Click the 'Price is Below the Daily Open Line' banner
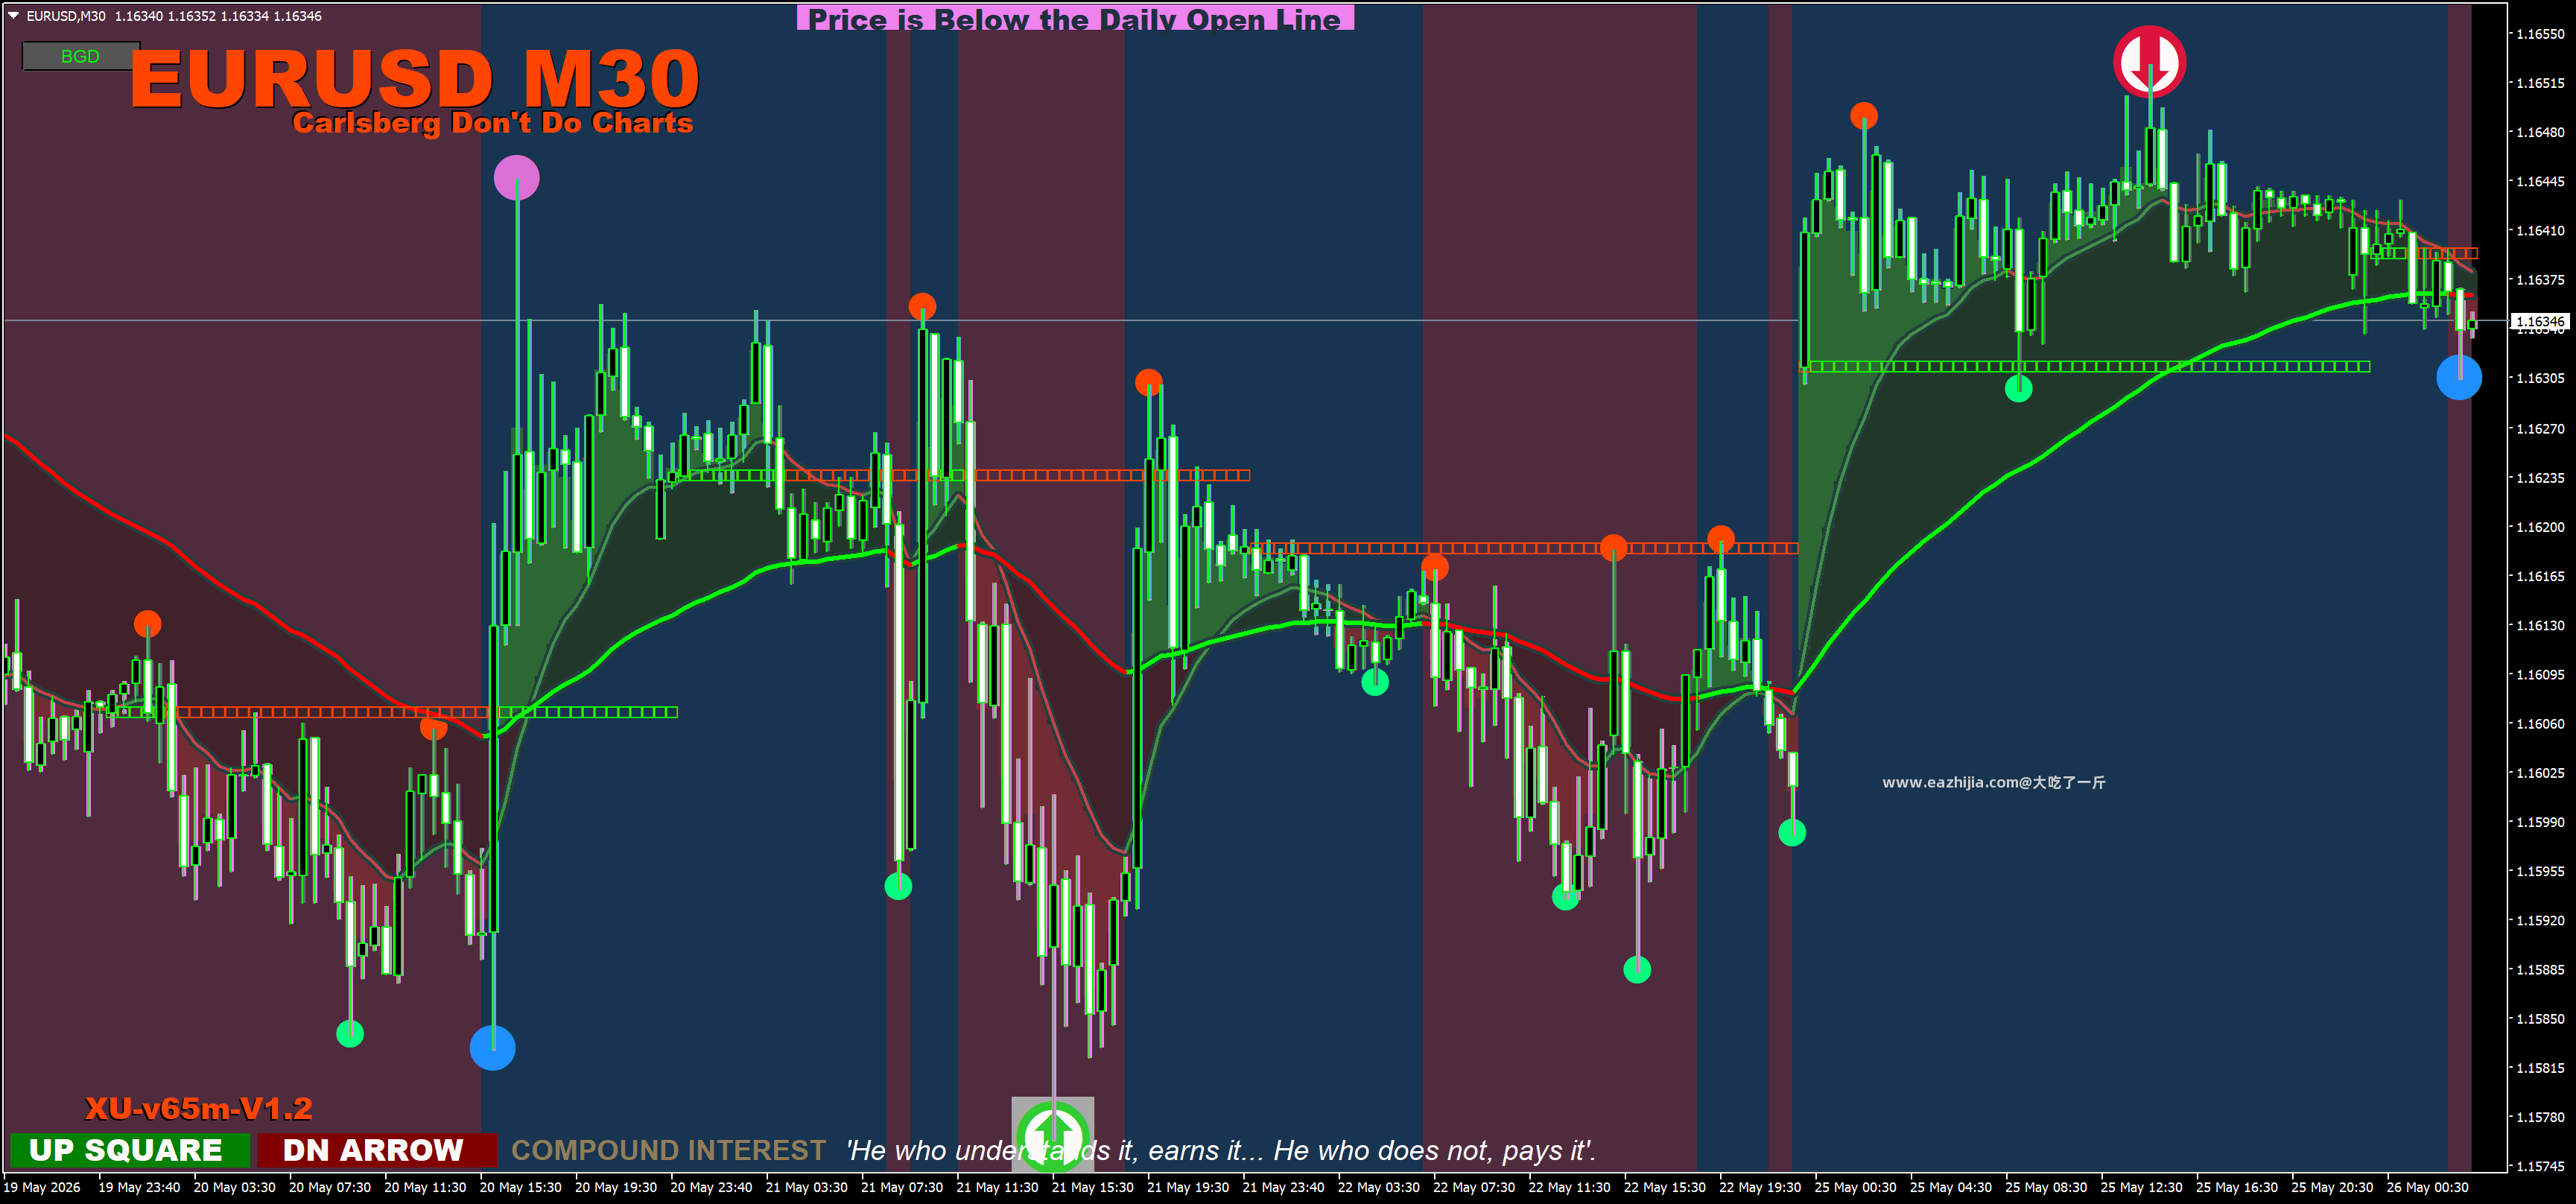Viewport: 2576px width, 1204px height. click(1075, 18)
